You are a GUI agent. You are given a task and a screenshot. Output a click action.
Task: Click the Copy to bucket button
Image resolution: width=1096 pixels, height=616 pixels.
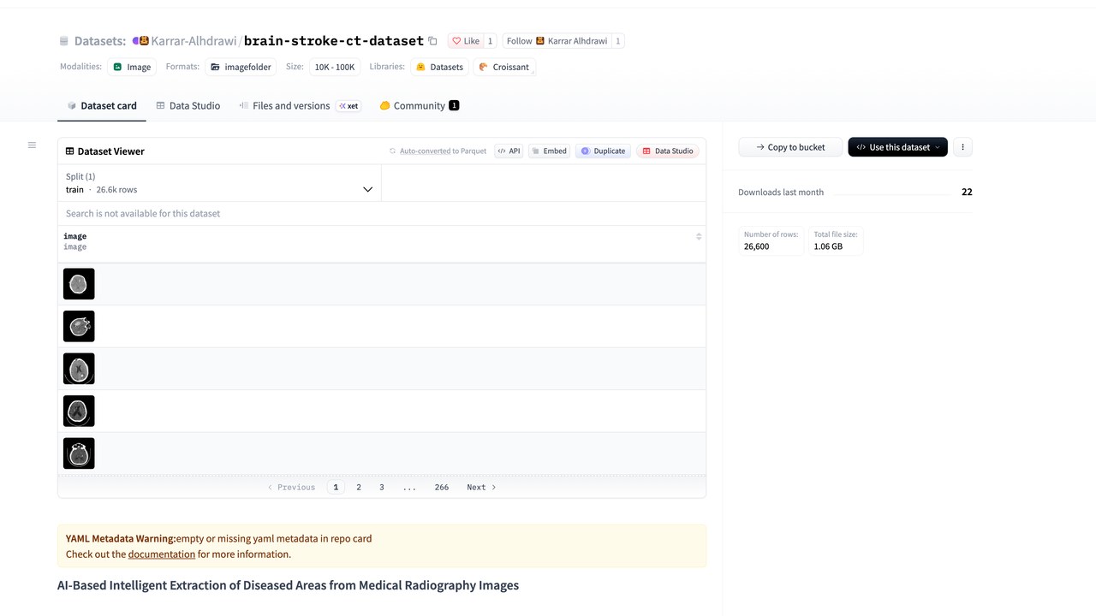click(x=790, y=147)
